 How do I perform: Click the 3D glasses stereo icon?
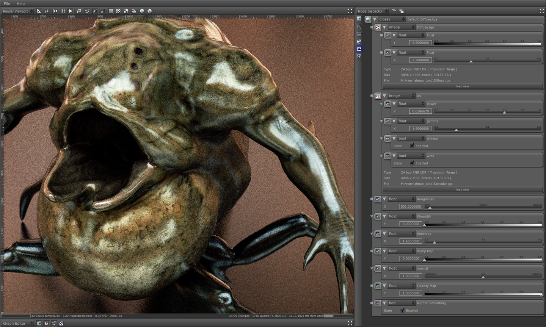[x=134, y=11]
